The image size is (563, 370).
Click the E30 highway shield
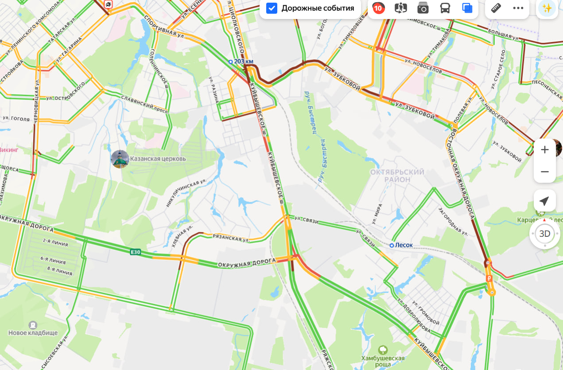136,252
